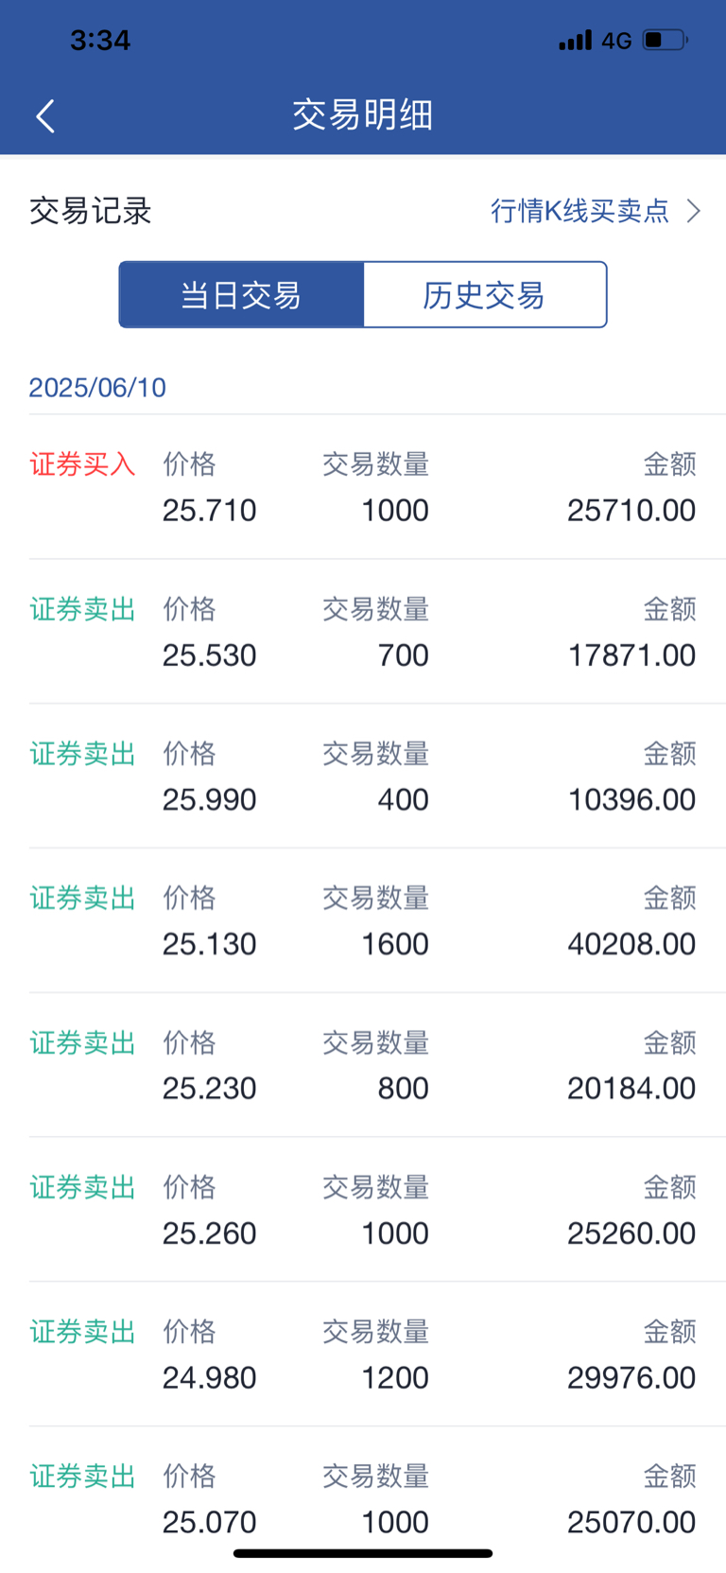Tap the home indicator bar at bottom
This screenshot has height=1573, width=726.
[363, 1553]
